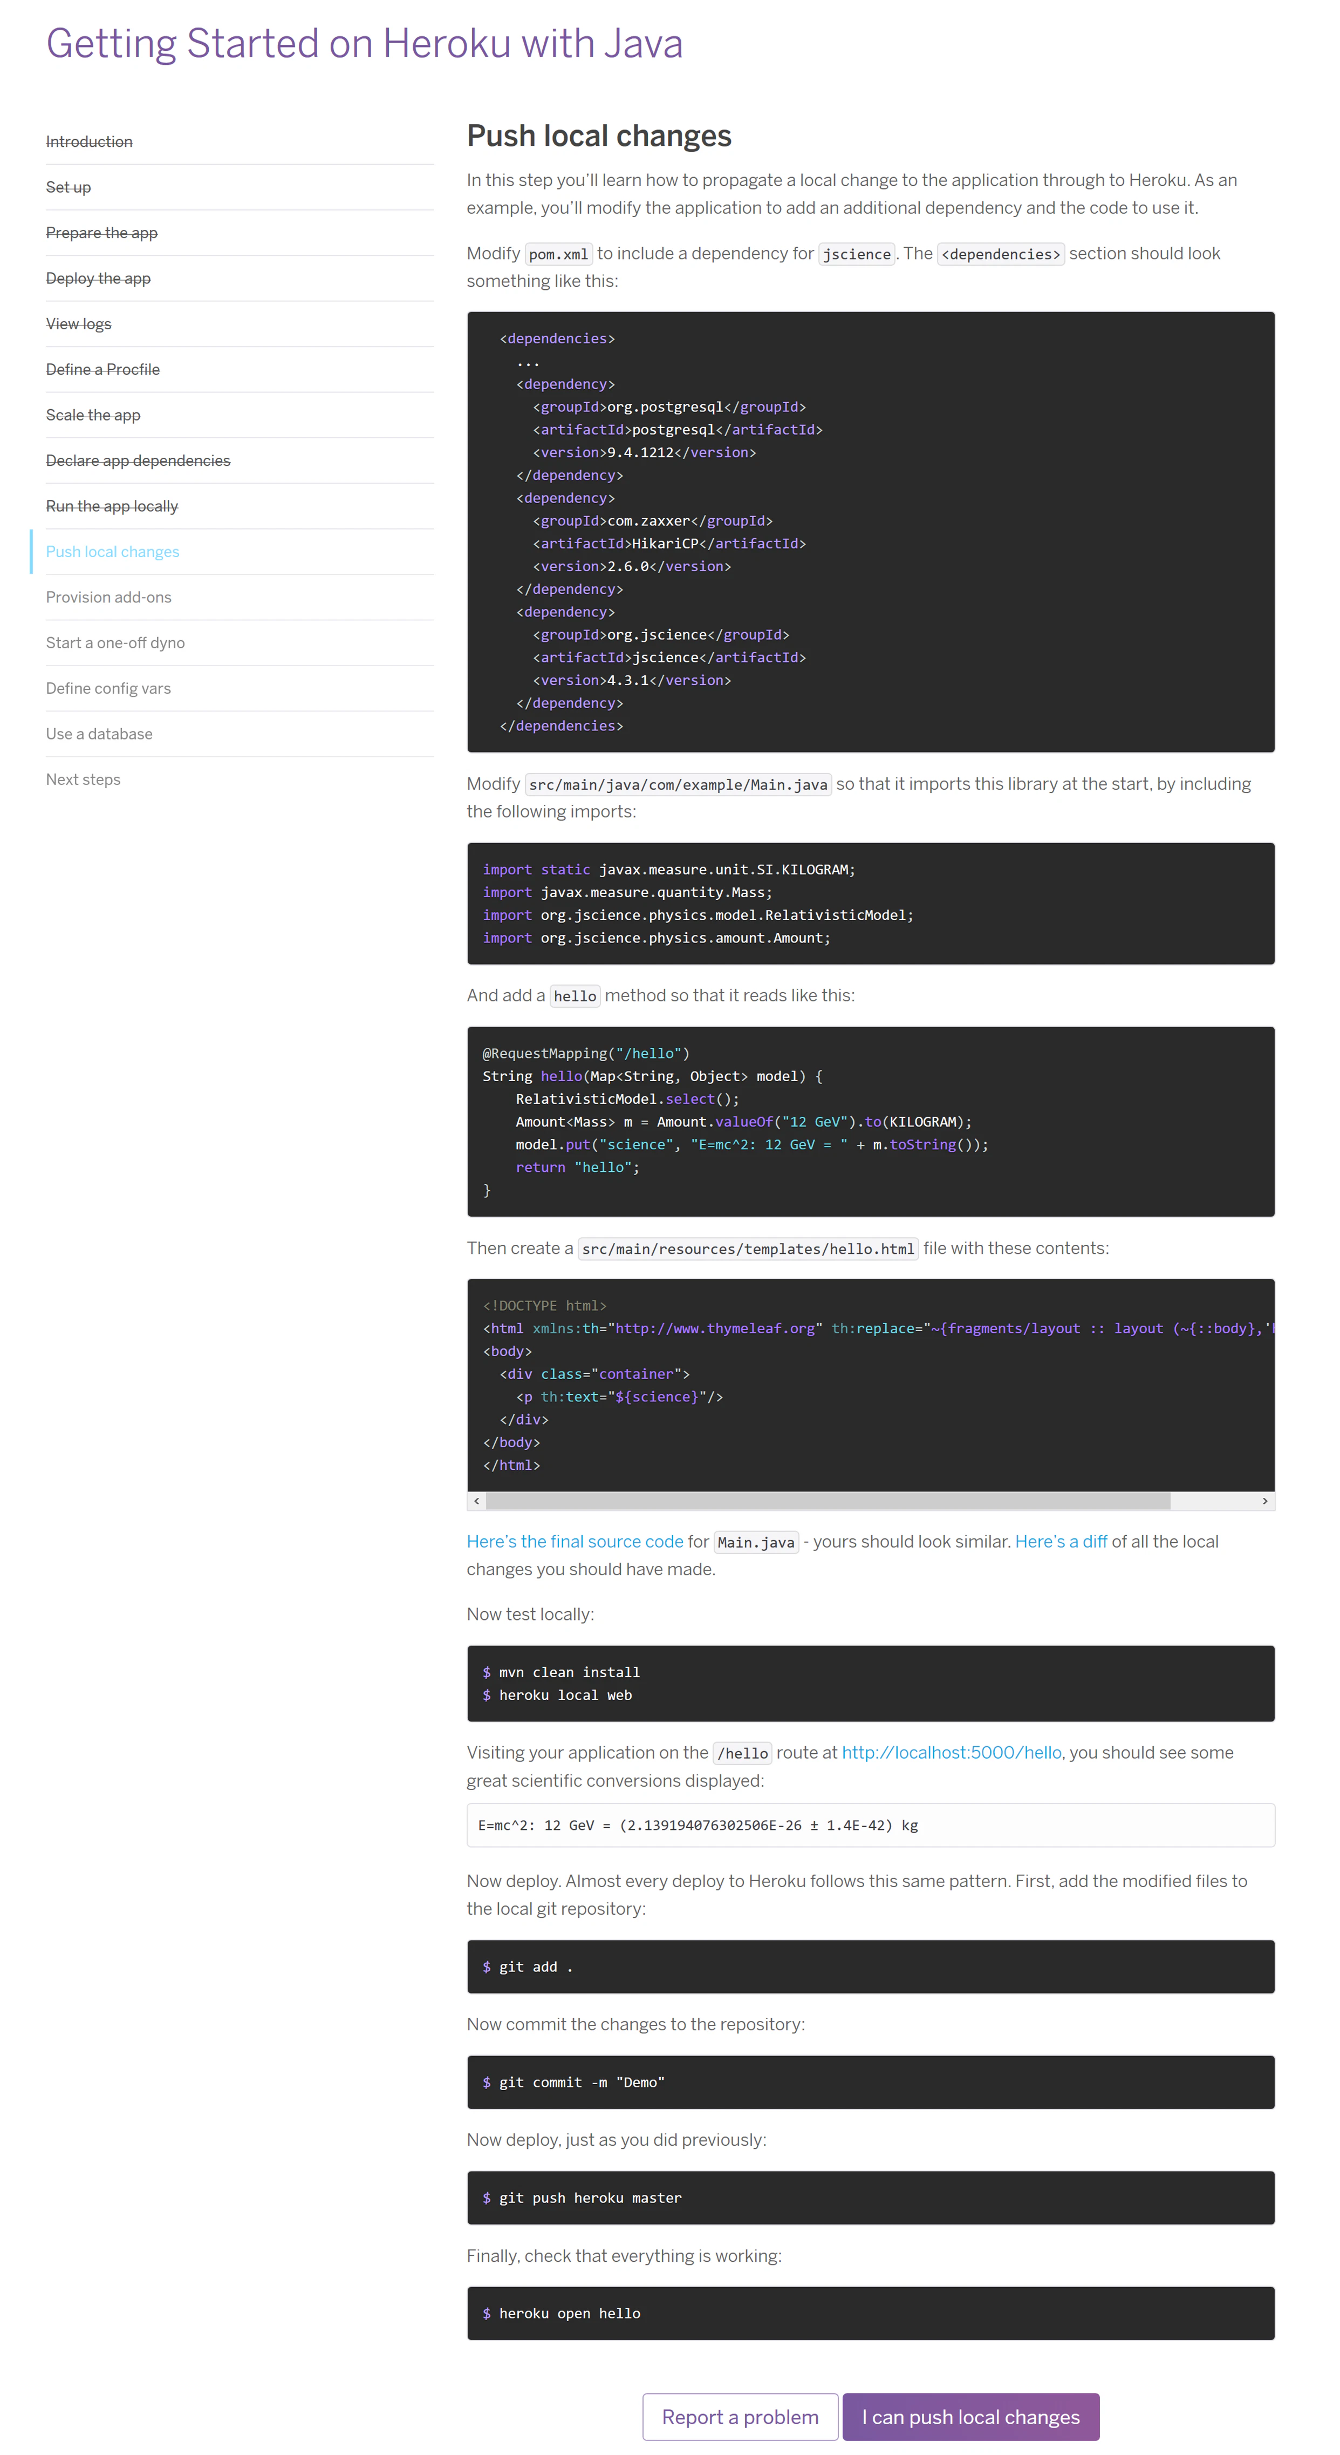The height and width of the screenshot is (2455, 1340).
Task: Click the E=mc^2 conversion output text
Action: pyautogui.click(x=698, y=1825)
